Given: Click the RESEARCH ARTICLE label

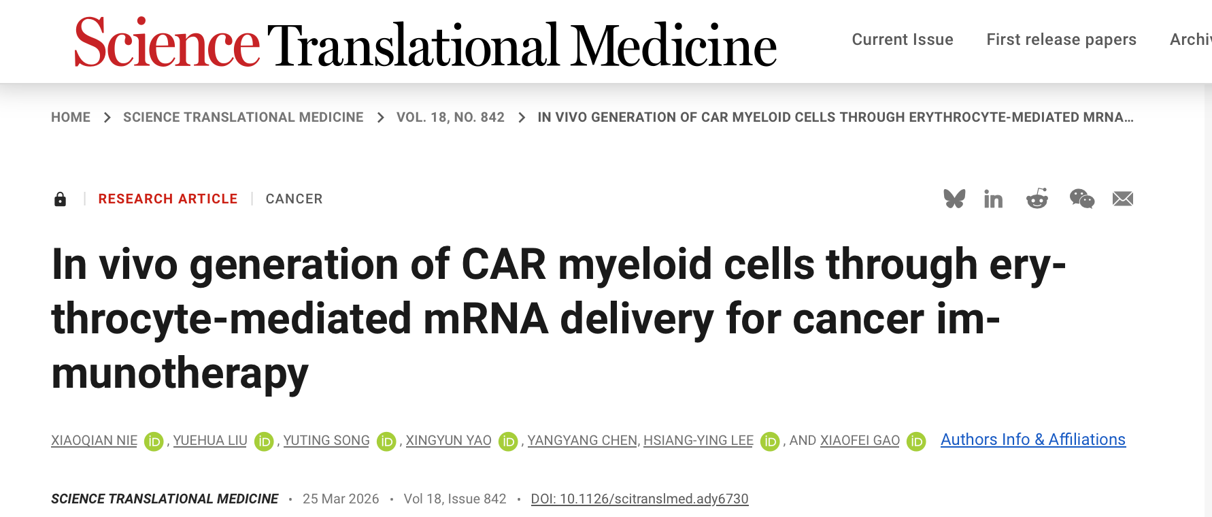Looking at the screenshot, I should (168, 199).
